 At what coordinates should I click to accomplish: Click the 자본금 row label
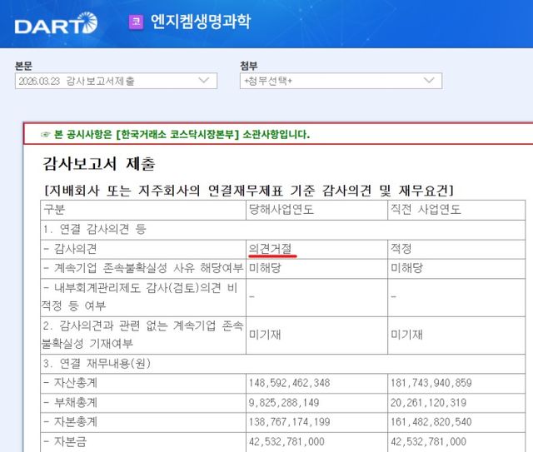pos(69,441)
